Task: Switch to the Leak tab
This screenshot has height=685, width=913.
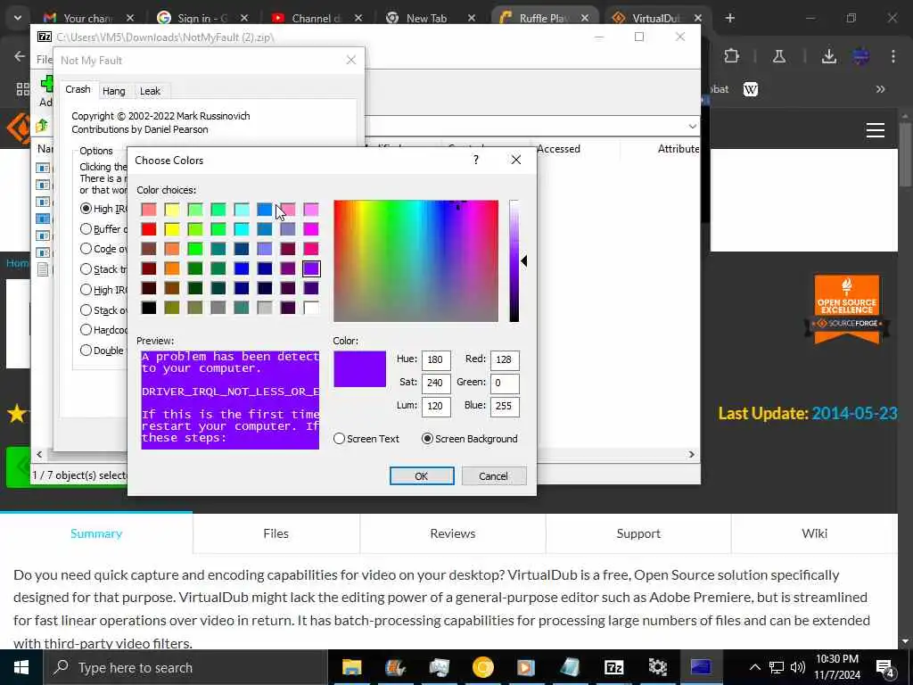Action: (x=150, y=91)
